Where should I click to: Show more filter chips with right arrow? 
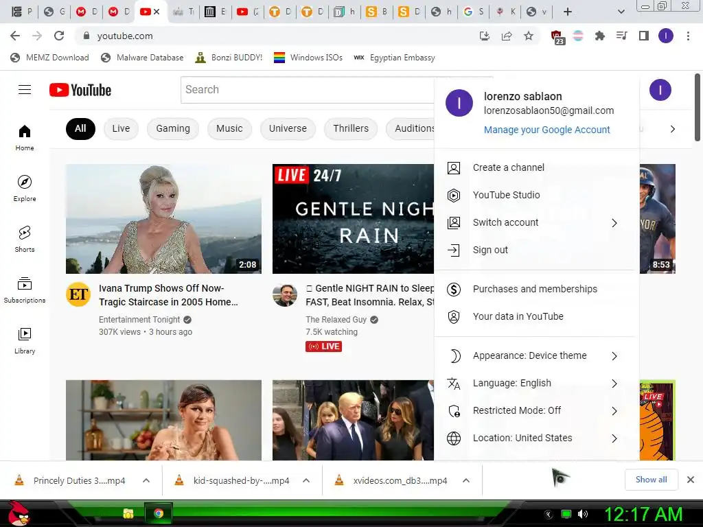pyautogui.click(x=672, y=129)
